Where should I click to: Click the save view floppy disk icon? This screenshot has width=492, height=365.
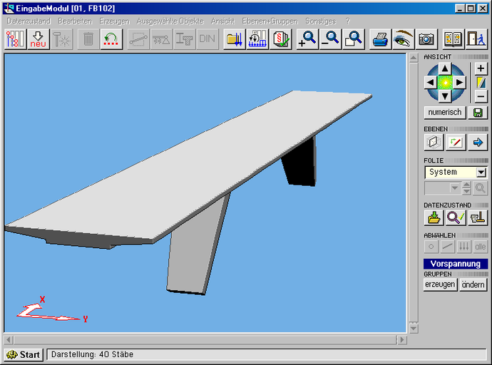point(478,113)
